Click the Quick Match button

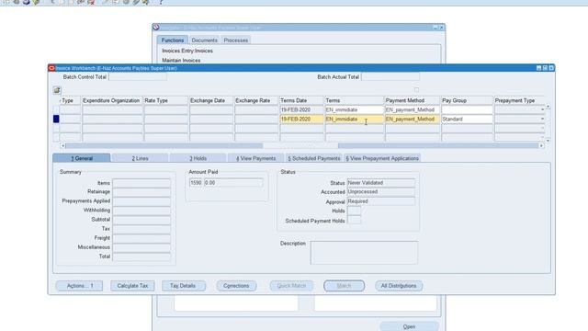[291, 286]
